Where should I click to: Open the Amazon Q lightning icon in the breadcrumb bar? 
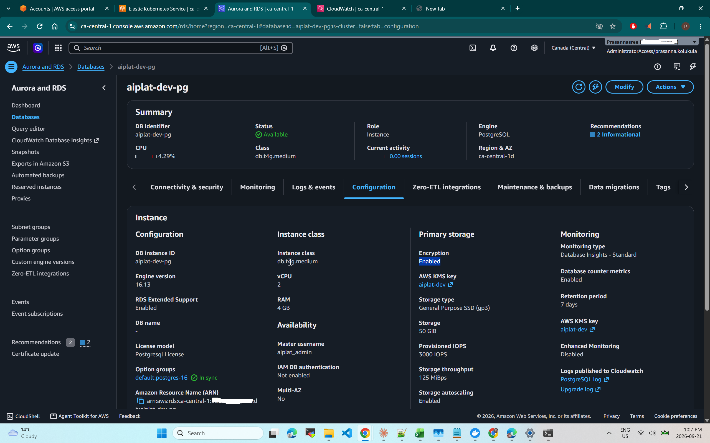[x=693, y=67]
